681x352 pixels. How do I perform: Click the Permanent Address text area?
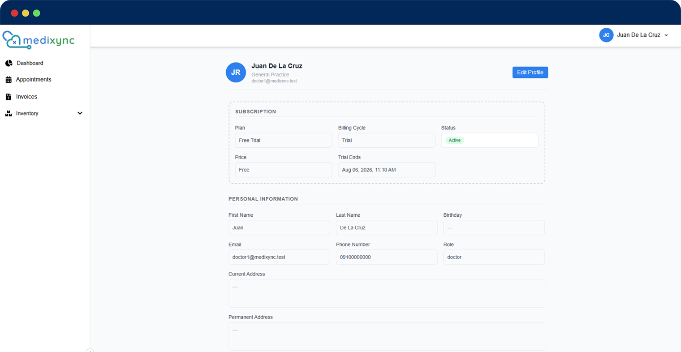[x=387, y=336]
